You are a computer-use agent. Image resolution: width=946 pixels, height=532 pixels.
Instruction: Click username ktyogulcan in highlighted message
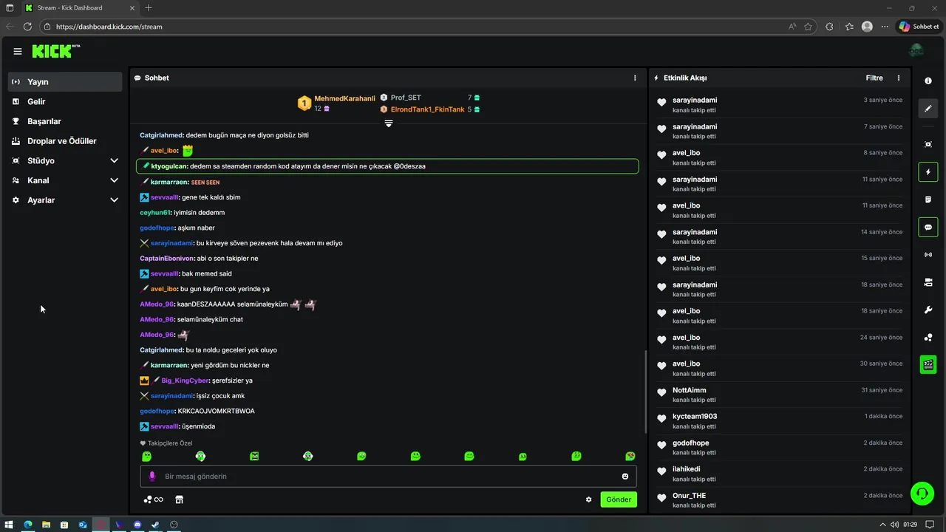pos(169,166)
